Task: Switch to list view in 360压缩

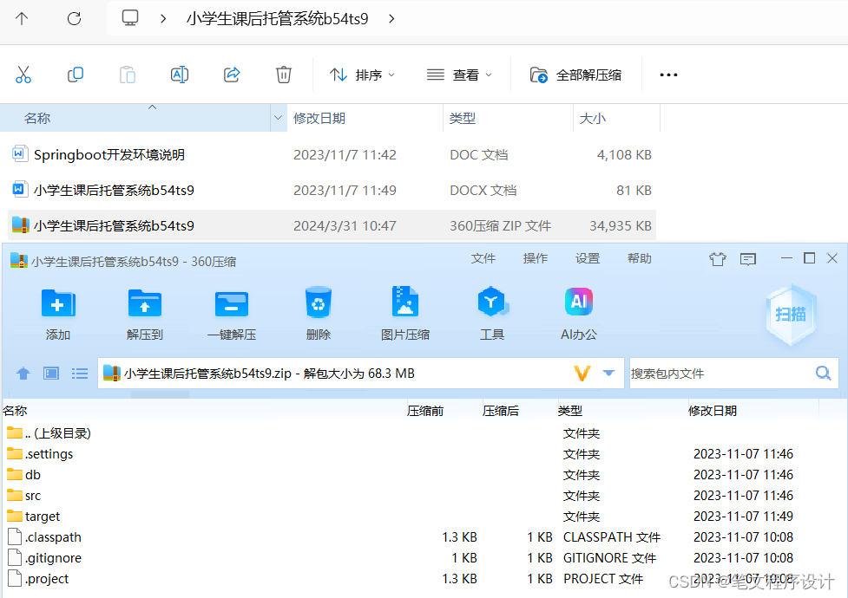Action: 80,373
